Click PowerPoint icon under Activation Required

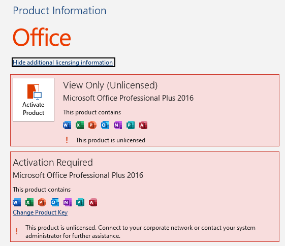tap(42, 202)
